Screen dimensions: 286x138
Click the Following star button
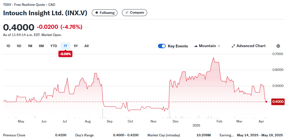(105, 12)
